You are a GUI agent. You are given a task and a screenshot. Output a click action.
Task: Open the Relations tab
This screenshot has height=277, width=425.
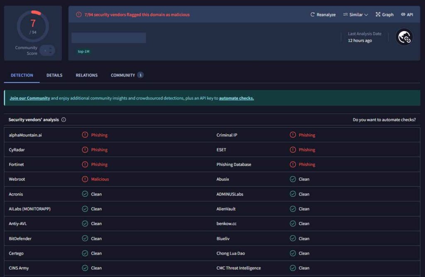point(86,75)
